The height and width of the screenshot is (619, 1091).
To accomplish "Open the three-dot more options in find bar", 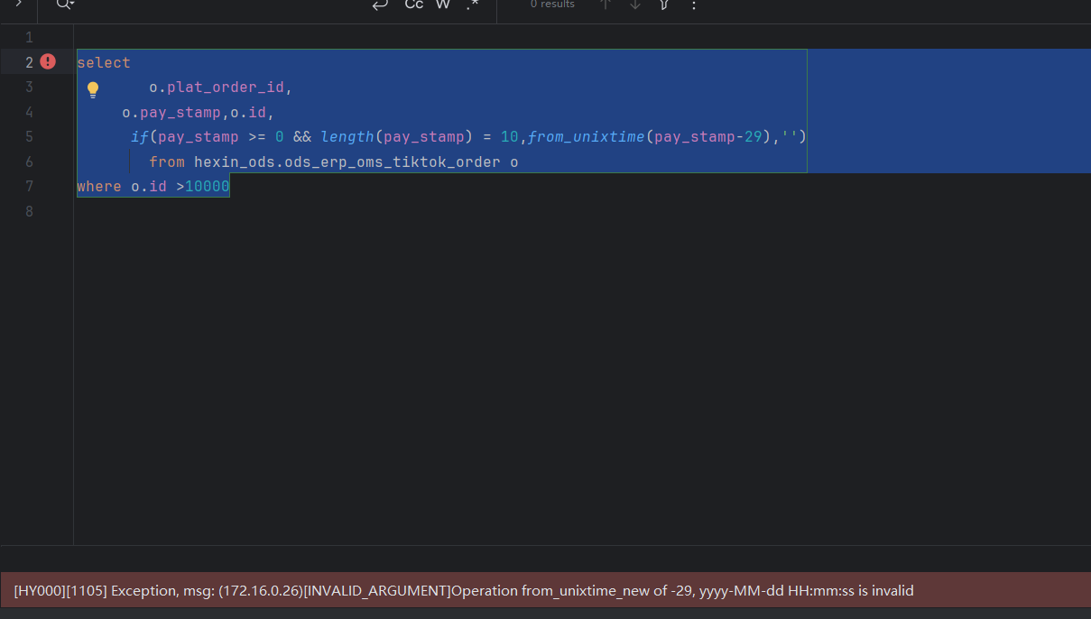I will click(x=693, y=5).
